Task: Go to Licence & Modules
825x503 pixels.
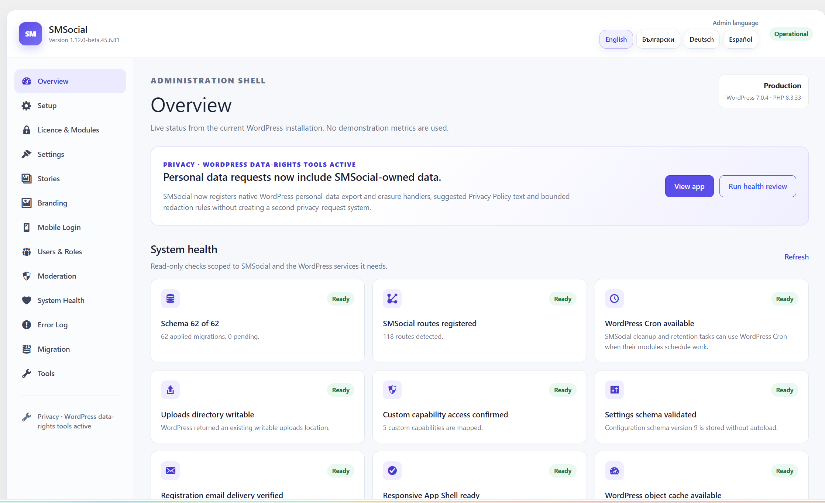Action: pyautogui.click(x=70, y=130)
